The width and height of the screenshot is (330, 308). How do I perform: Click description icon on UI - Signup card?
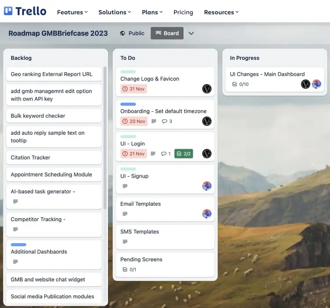click(125, 186)
